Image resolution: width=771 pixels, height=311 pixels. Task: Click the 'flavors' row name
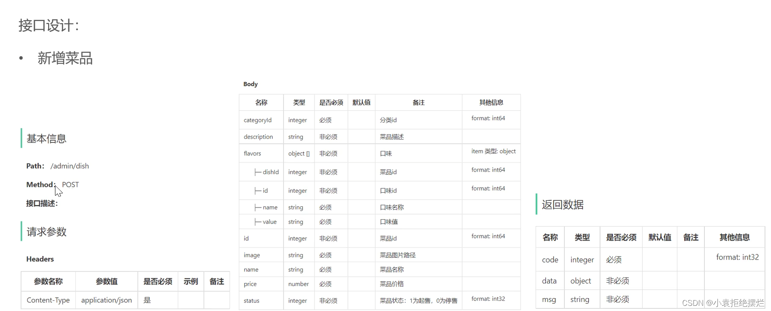[x=252, y=154]
